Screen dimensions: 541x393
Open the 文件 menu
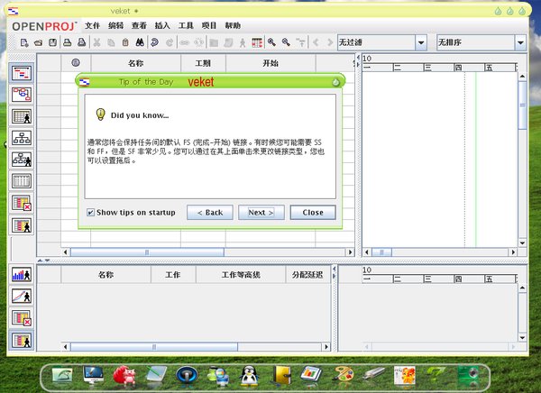click(92, 25)
